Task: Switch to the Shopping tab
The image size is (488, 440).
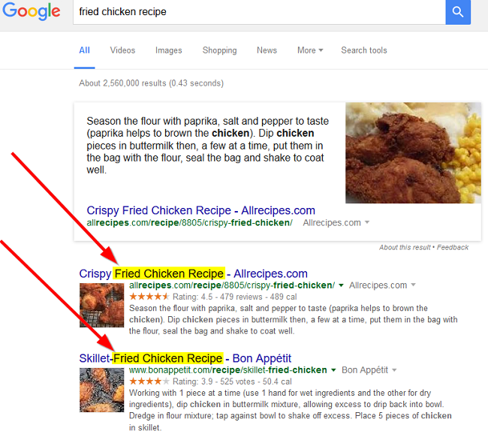Action: pos(219,50)
